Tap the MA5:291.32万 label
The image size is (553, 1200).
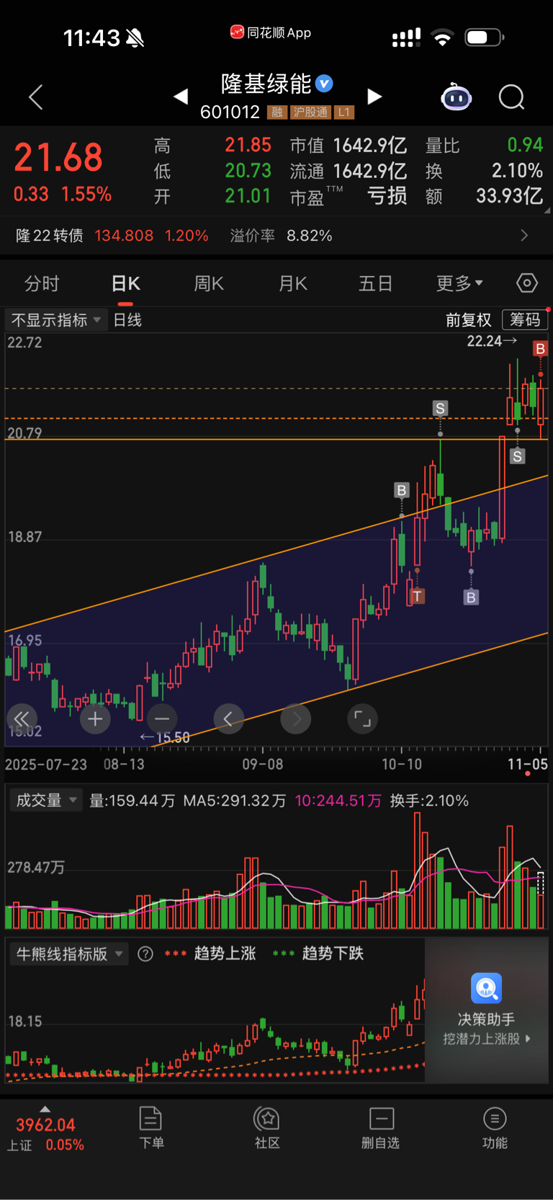pos(235,801)
